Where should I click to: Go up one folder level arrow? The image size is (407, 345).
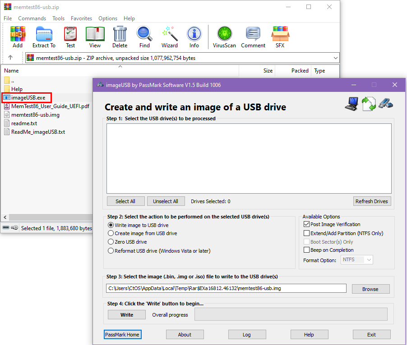point(10,58)
